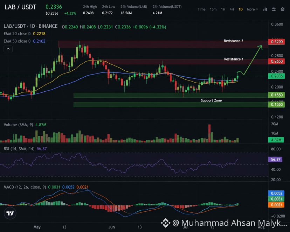Click the 0.2336 current price label
This screenshot has height=232, width=290.
tap(276, 76)
